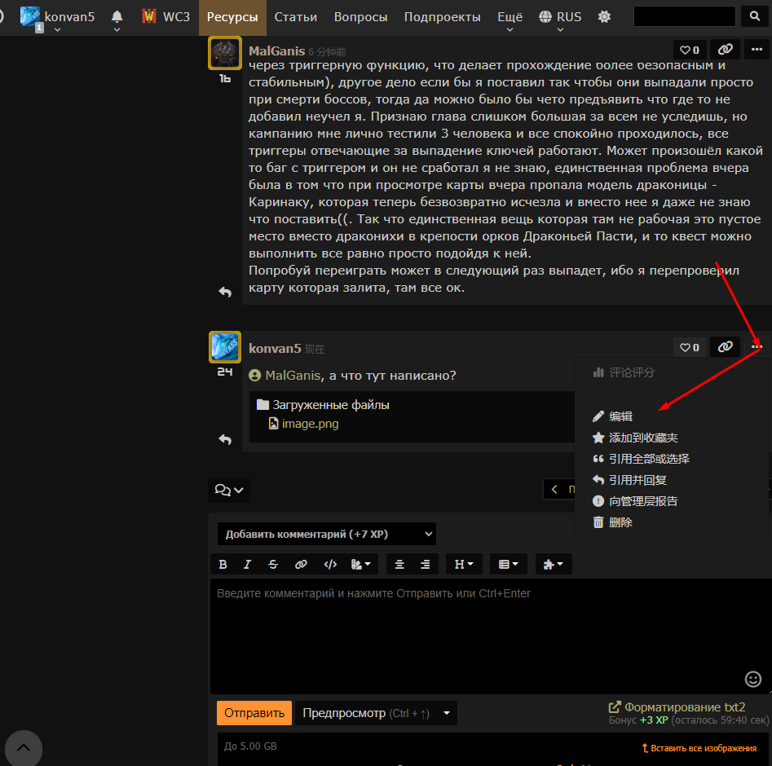The height and width of the screenshot is (766, 772).
Task: Open site settings gear icon
Action: click(604, 17)
